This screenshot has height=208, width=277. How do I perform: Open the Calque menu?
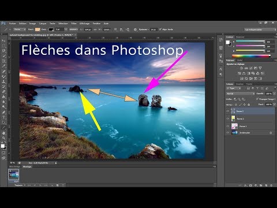click(x=43, y=24)
